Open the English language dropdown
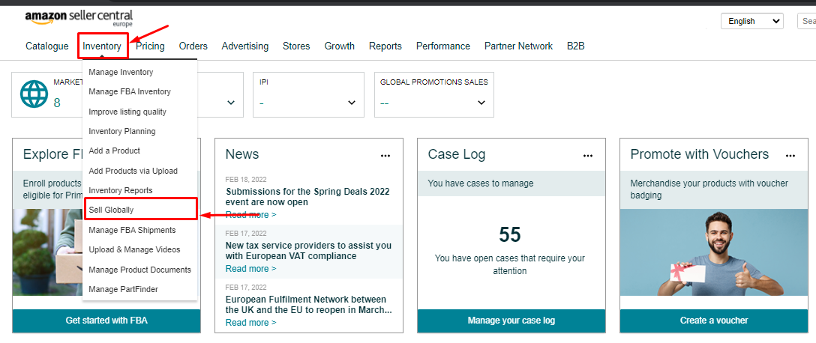Screen dimensions: 816x343 tap(752, 21)
